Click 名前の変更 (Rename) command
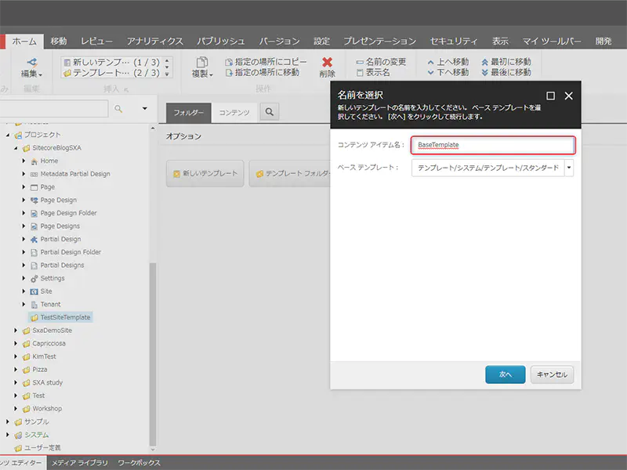Screen dimensions: 627x470 381,62
